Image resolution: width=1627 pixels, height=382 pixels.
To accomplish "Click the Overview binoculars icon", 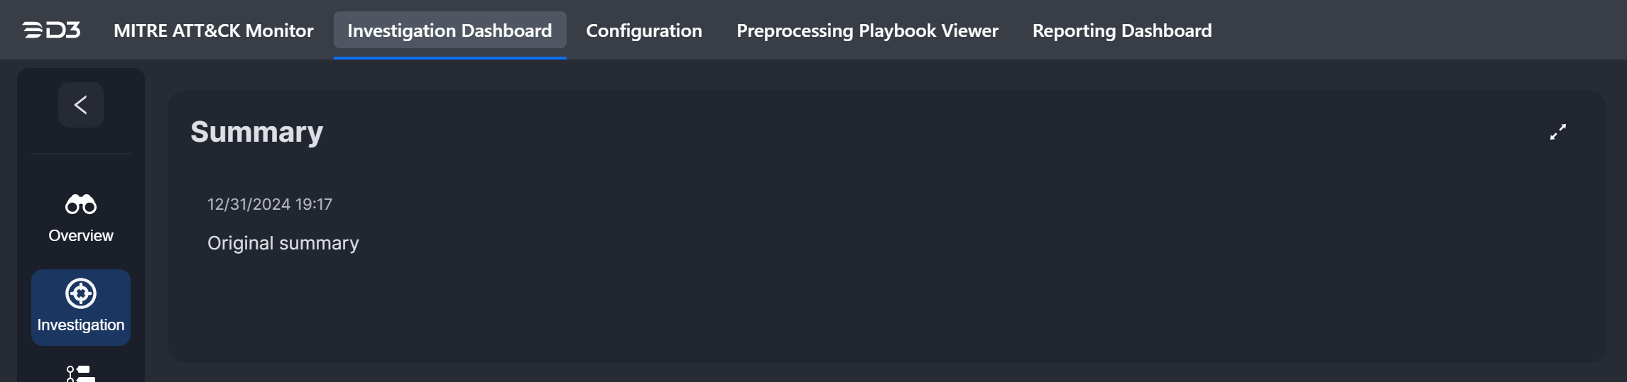I will coord(81,204).
